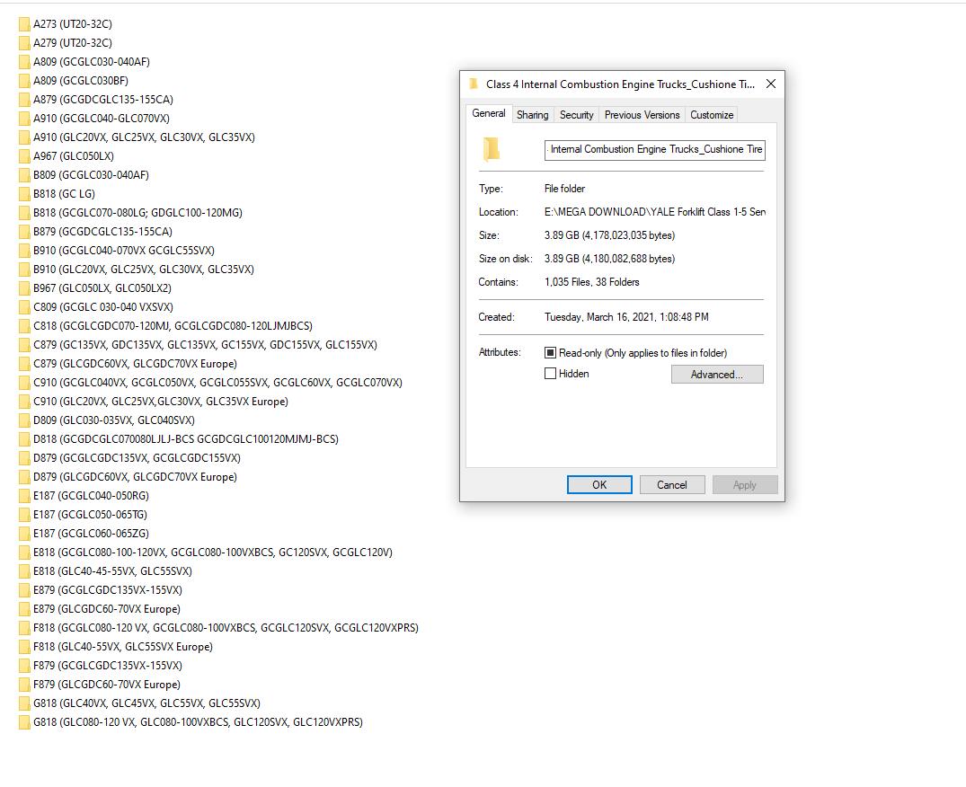Click folder icon of C809 (GCGLC 030-040 VXSVX)
The height and width of the screenshot is (787, 966).
pos(24,307)
